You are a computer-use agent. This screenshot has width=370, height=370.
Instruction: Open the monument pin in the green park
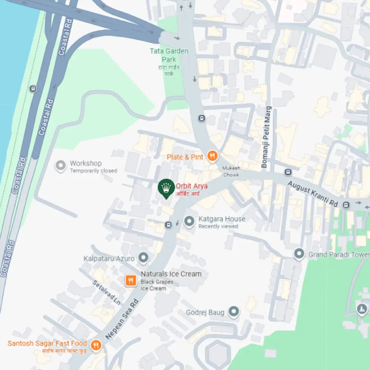pyautogui.click(x=362, y=309)
